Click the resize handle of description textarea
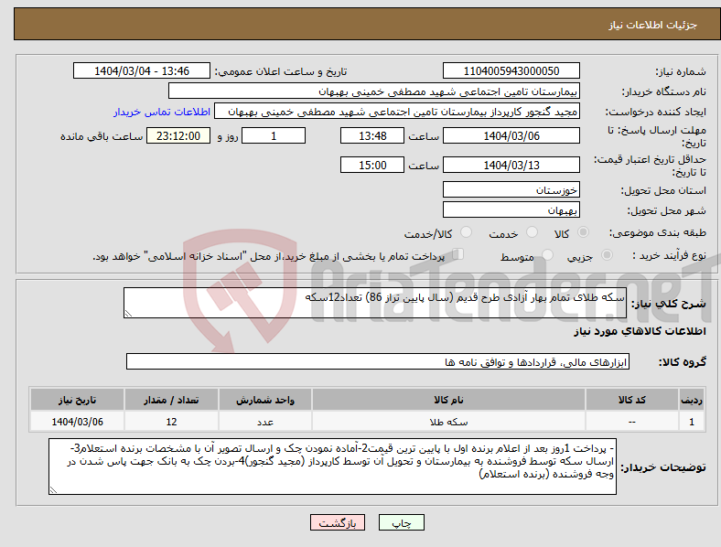The width and height of the screenshot is (721, 547). 128,314
